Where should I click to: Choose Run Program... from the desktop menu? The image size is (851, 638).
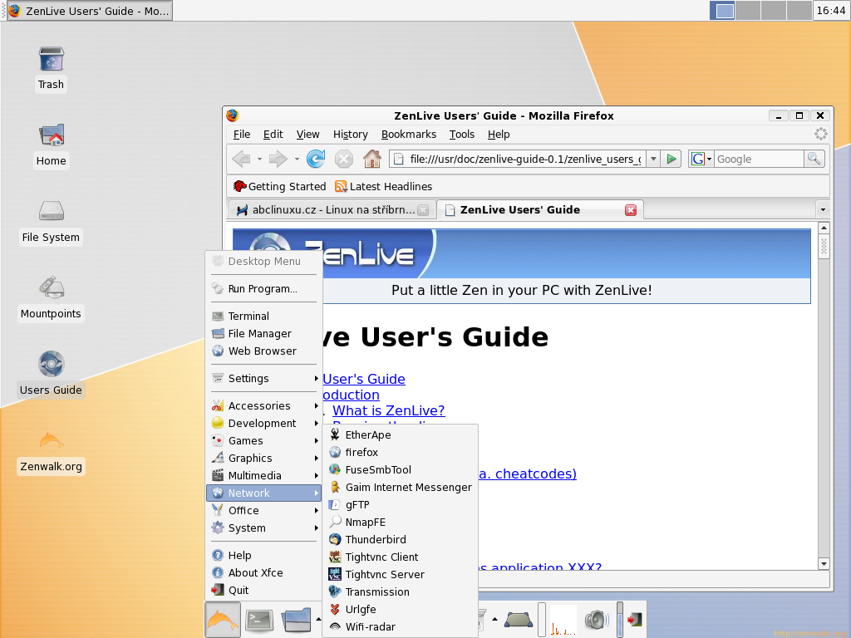(264, 288)
